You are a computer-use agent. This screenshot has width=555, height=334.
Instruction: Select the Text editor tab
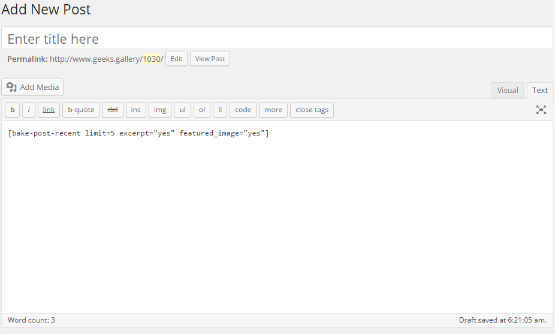[540, 91]
